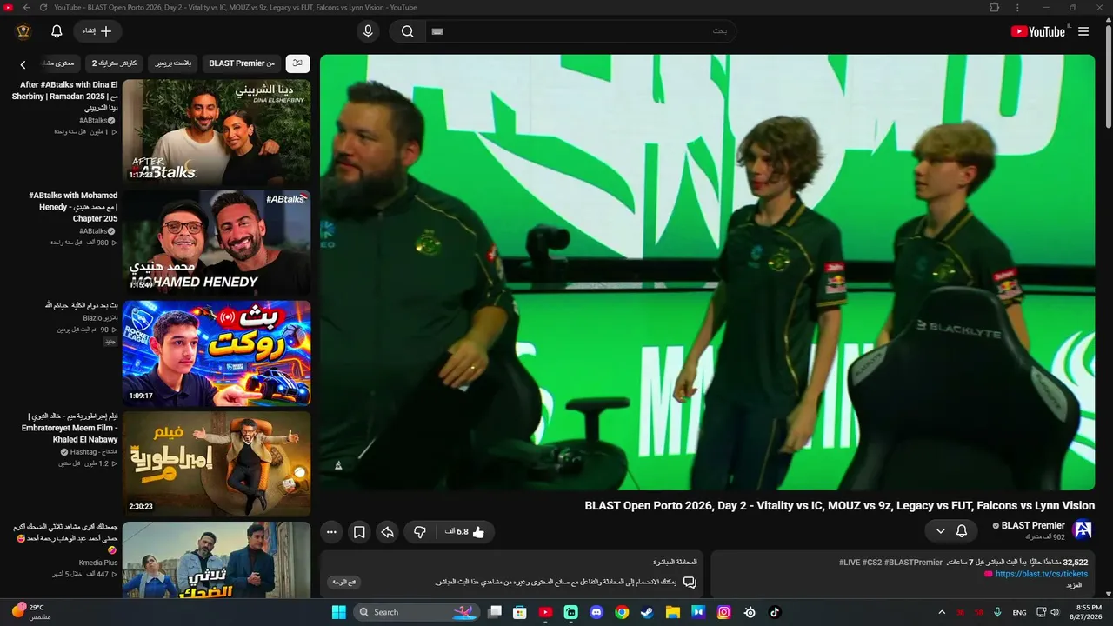Viewport: 1113px width, 626px height.
Task: Open the Mohamed Henedy ABtalks thumbnail
Action: (x=217, y=243)
